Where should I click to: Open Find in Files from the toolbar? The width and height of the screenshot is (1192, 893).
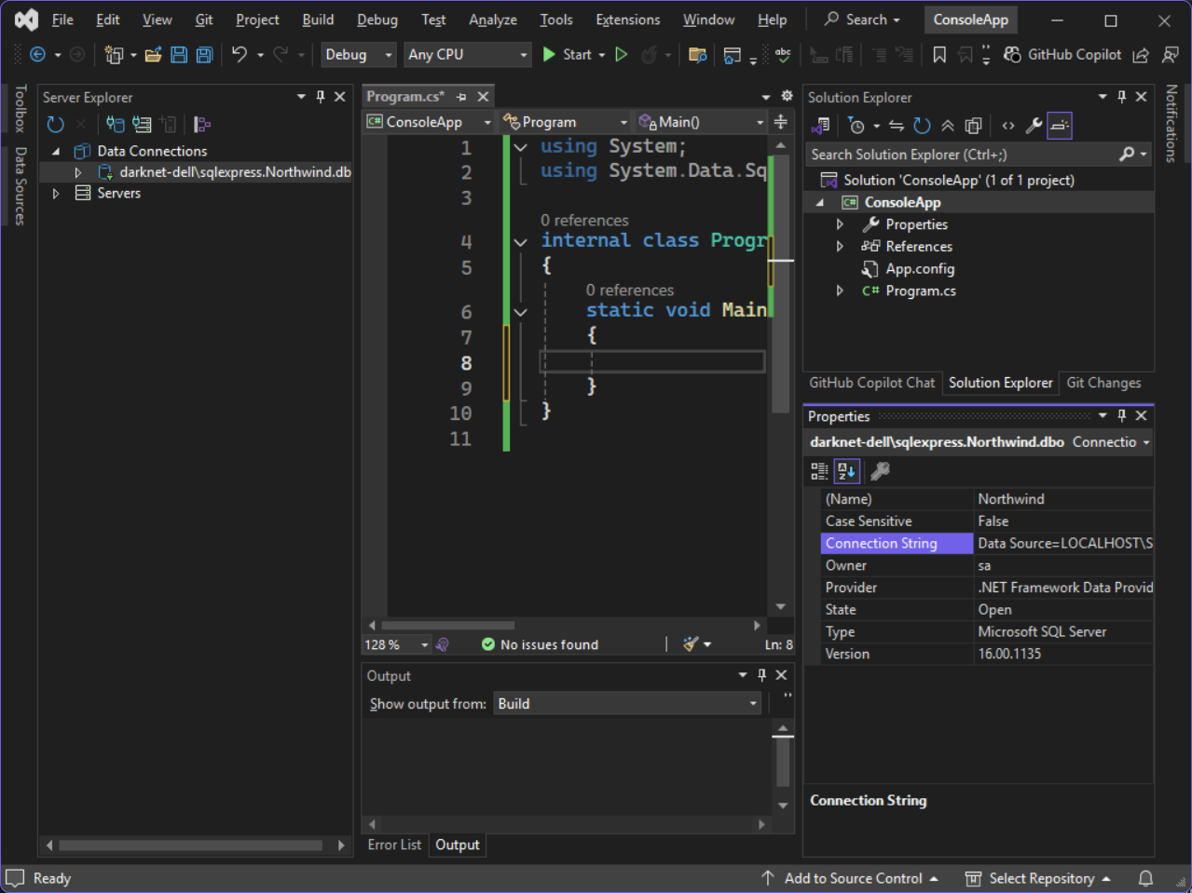tap(697, 55)
